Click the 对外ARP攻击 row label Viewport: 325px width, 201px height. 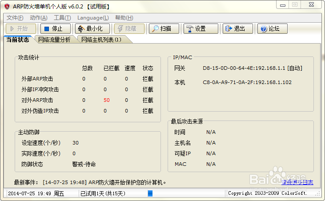(37, 100)
